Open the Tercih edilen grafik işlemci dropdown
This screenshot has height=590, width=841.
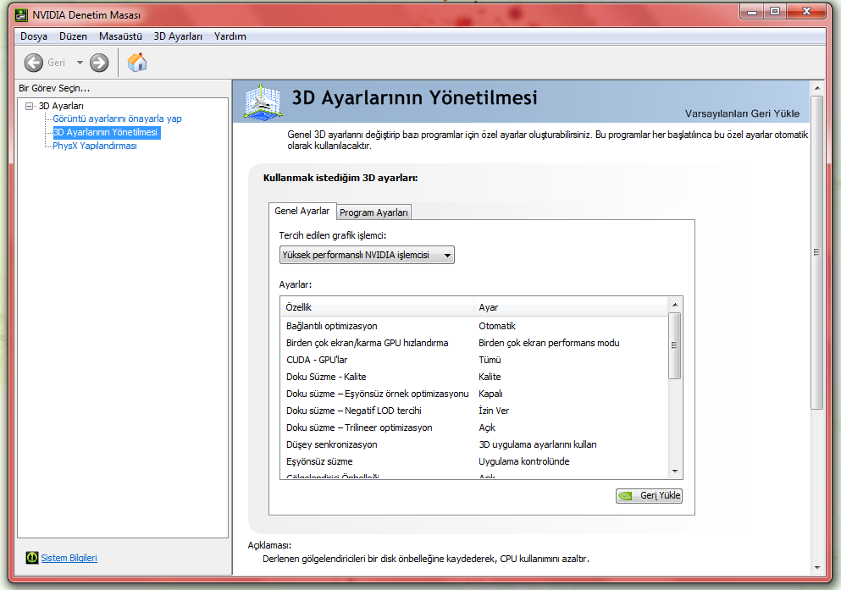367,255
